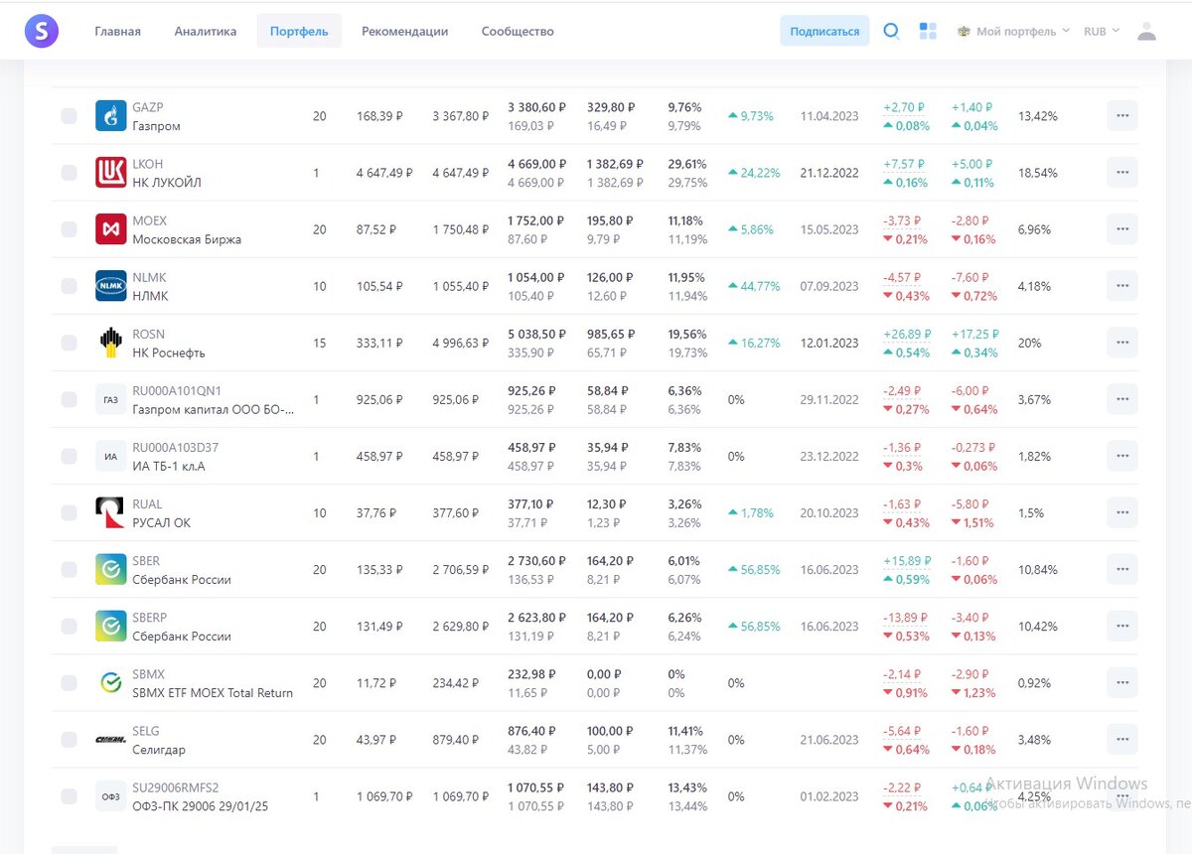Viewport: 1192px width, 854px height.
Task: Open the НК ЛУКОЙЛ security link
Action: (167, 183)
